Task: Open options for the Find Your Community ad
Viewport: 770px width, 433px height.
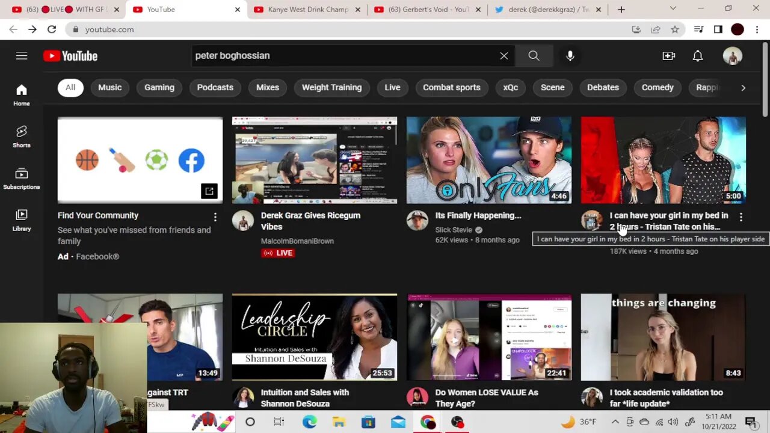Action: coord(215,216)
